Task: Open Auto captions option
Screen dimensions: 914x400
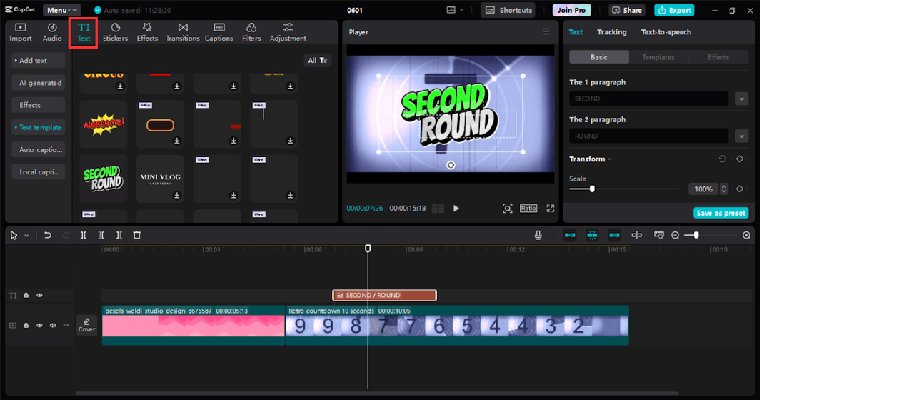Action: click(x=38, y=149)
